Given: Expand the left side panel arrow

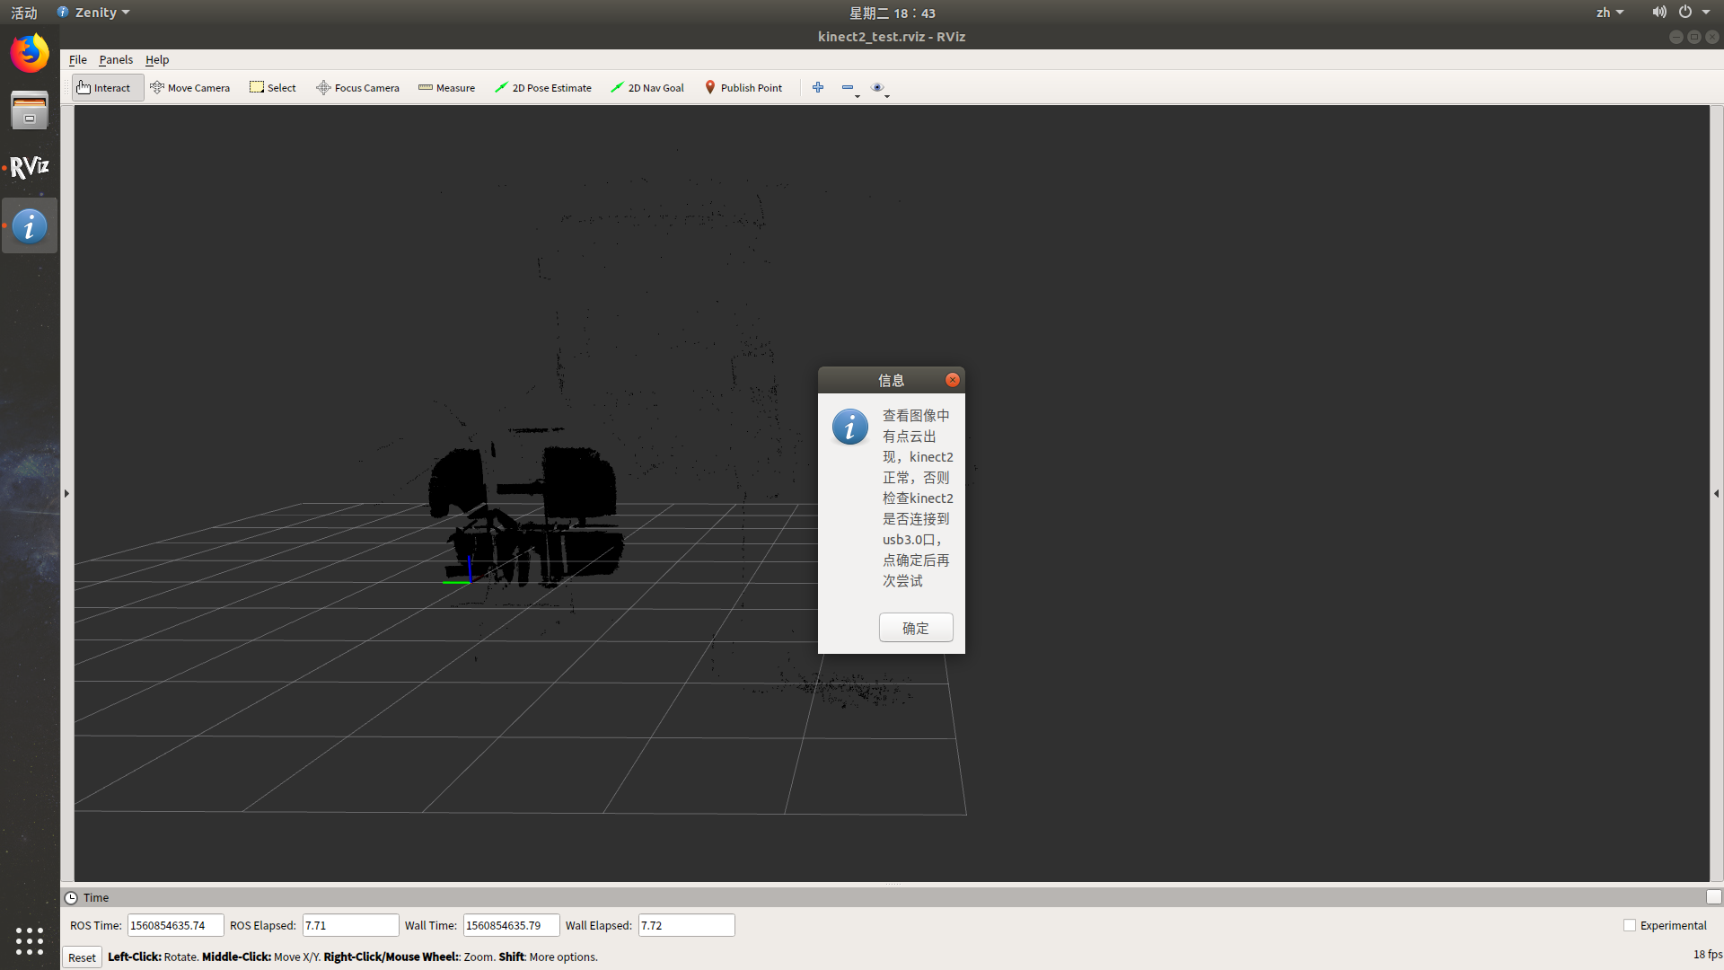Looking at the screenshot, I should pyautogui.click(x=66, y=493).
